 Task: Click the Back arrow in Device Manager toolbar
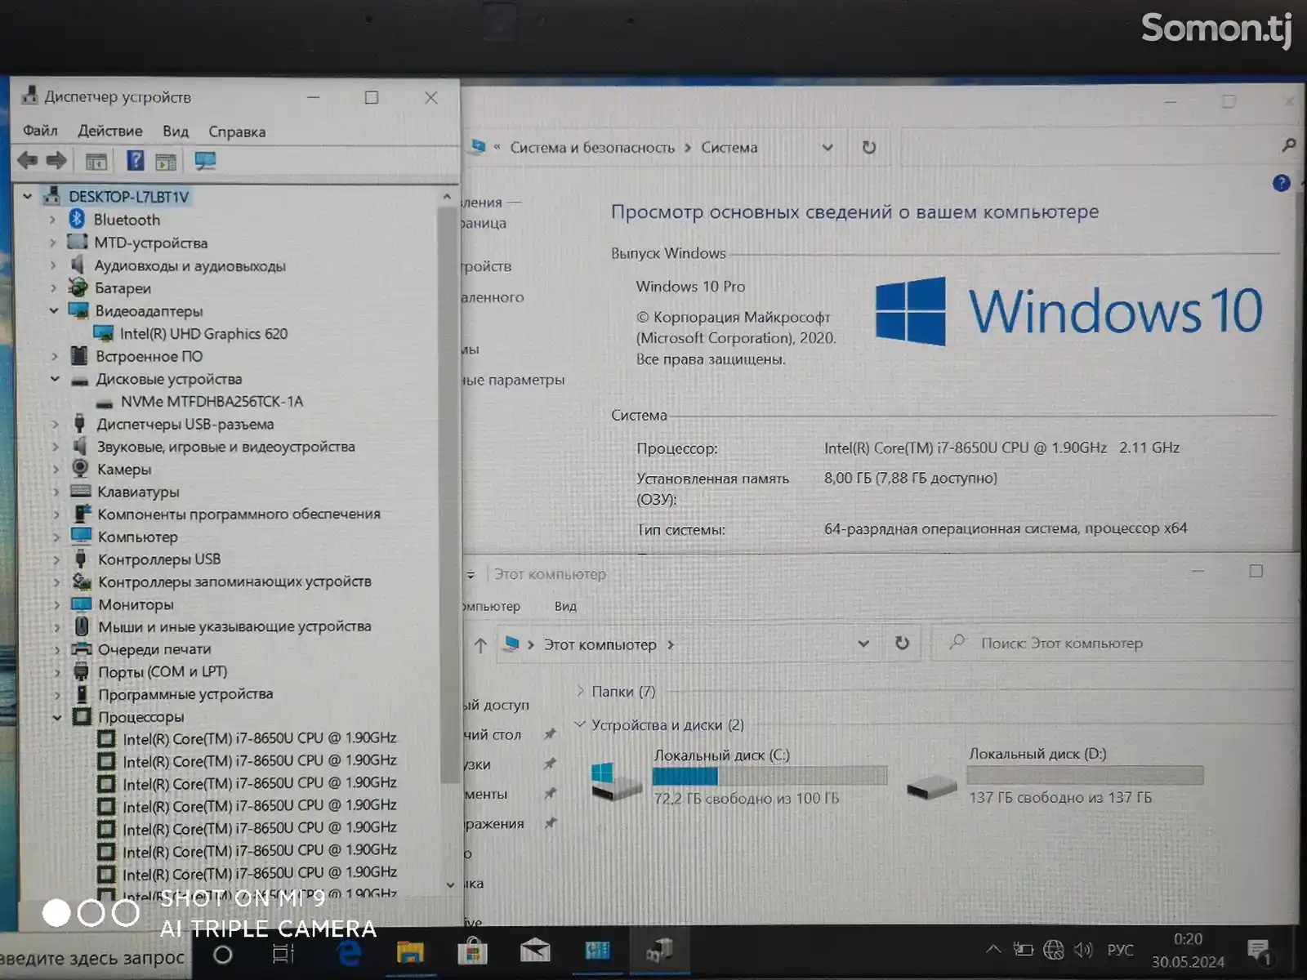coord(27,161)
